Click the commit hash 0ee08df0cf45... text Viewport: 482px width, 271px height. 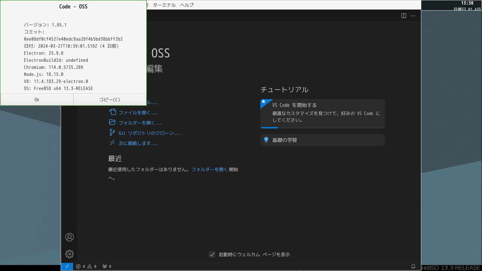tap(73, 39)
